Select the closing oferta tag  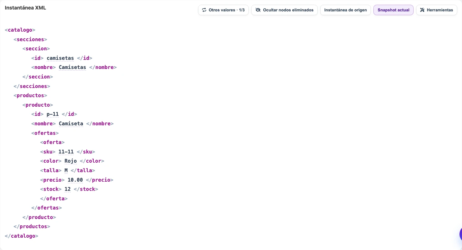54,198
